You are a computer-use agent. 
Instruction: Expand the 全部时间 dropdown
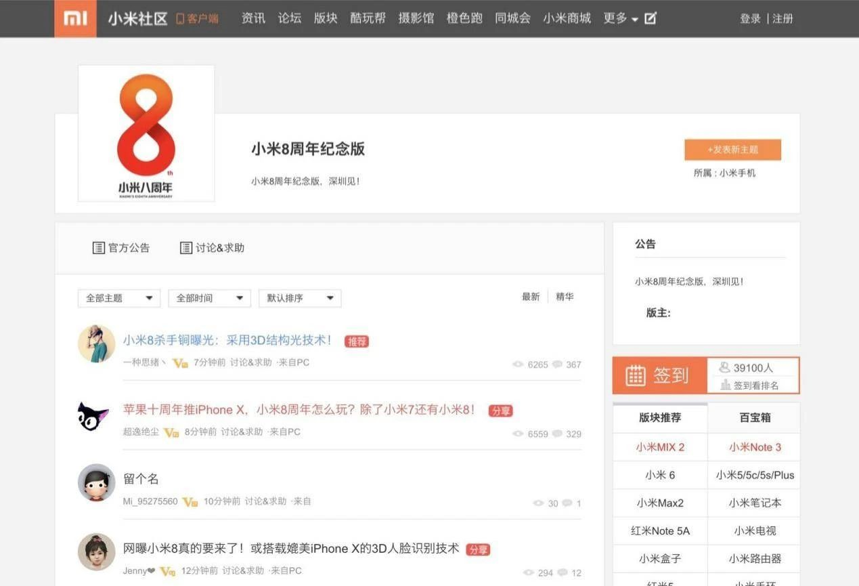pos(209,298)
